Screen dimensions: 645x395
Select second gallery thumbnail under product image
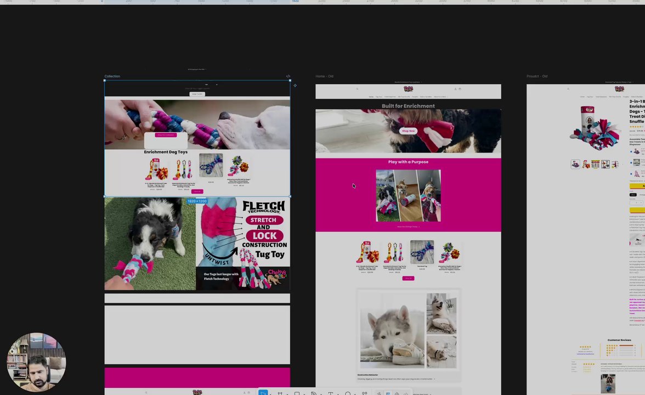(585, 164)
